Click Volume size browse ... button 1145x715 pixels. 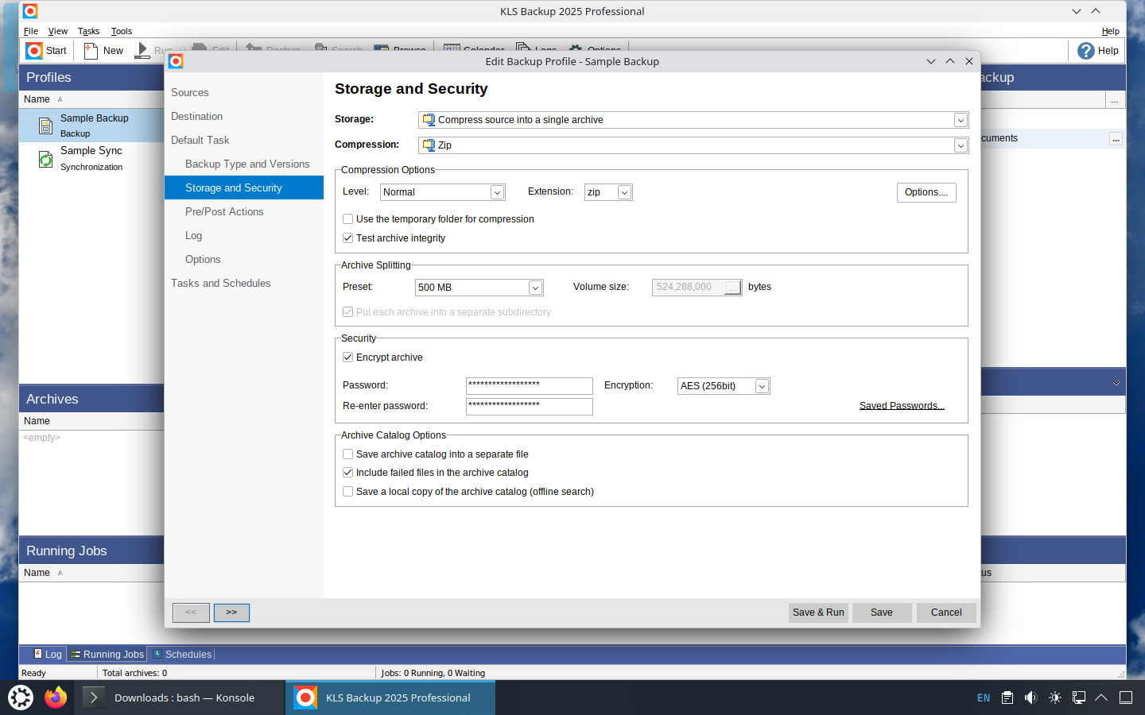[x=733, y=288]
